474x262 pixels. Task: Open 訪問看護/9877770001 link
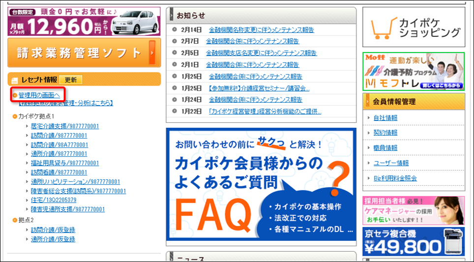coord(59,172)
